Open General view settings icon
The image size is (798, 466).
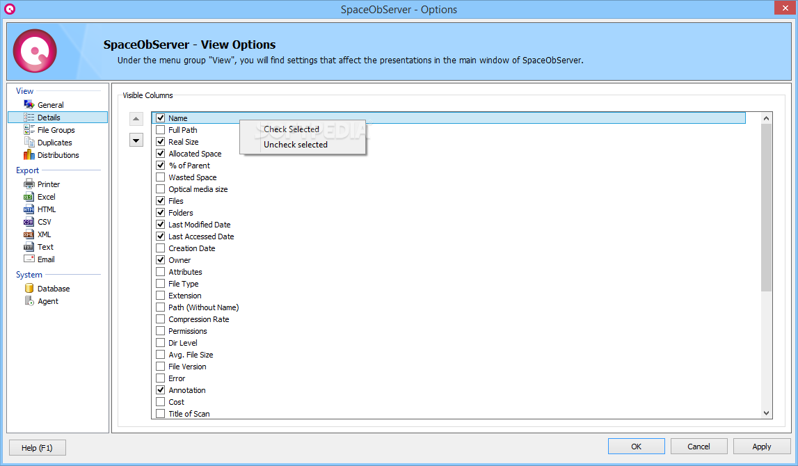[x=29, y=105]
